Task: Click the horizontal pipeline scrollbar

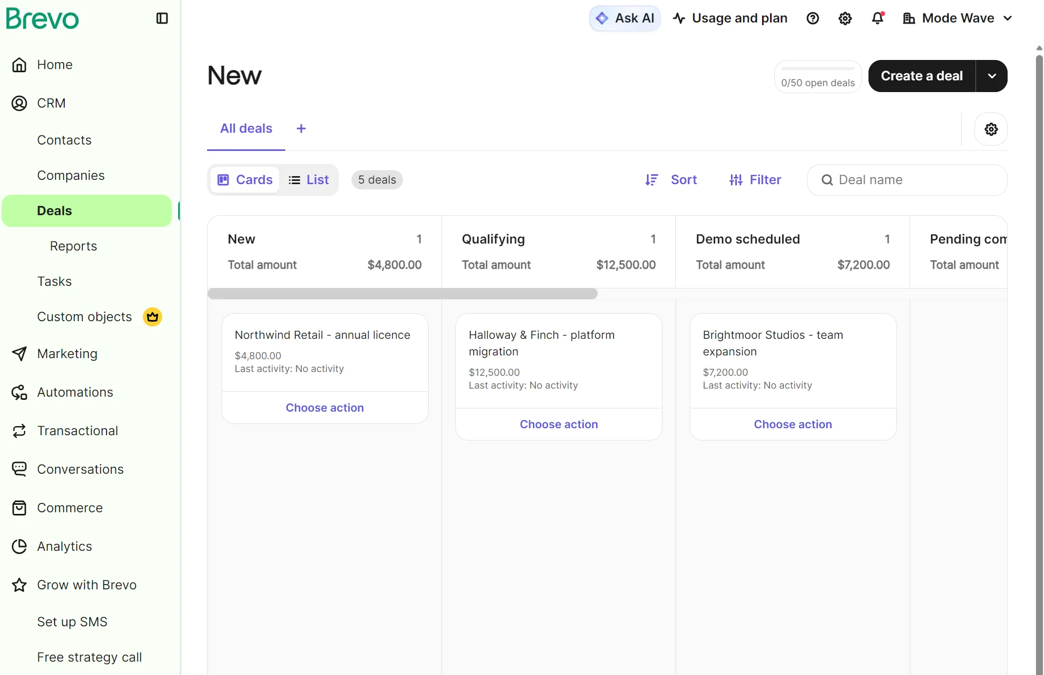Action: coord(402,294)
